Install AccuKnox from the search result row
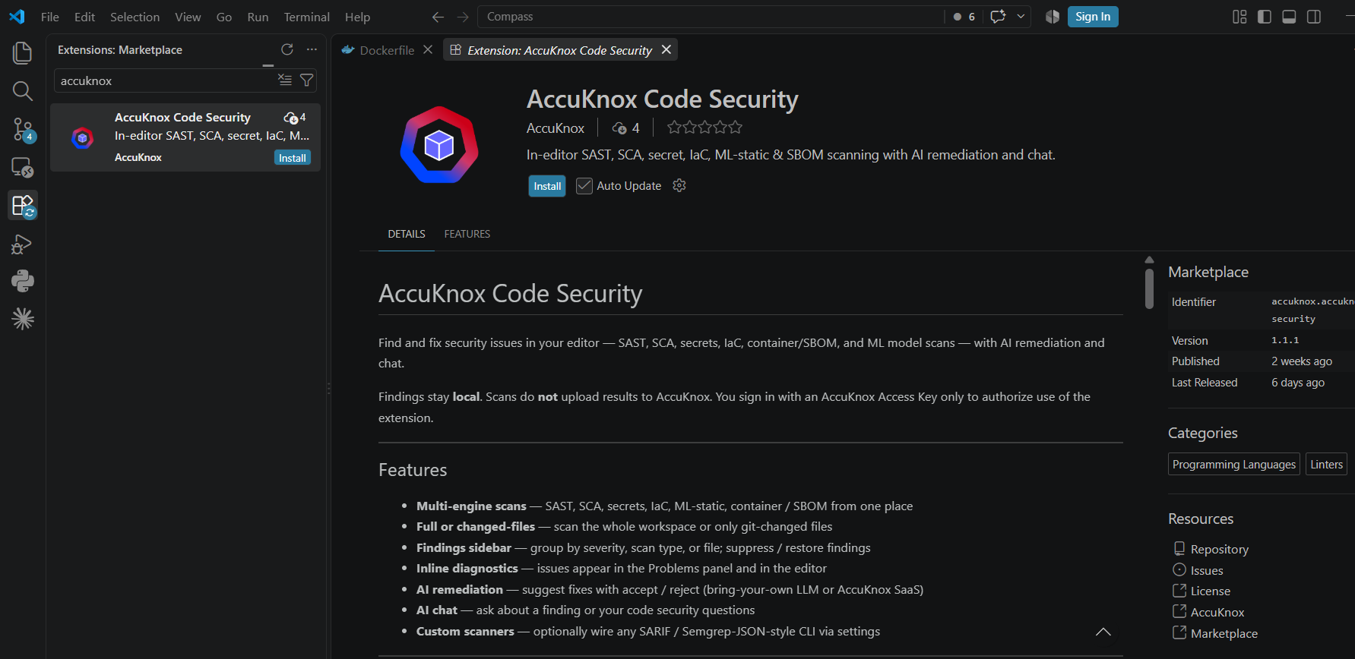Screen dimensions: 1355x659 click(x=293, y=158)
